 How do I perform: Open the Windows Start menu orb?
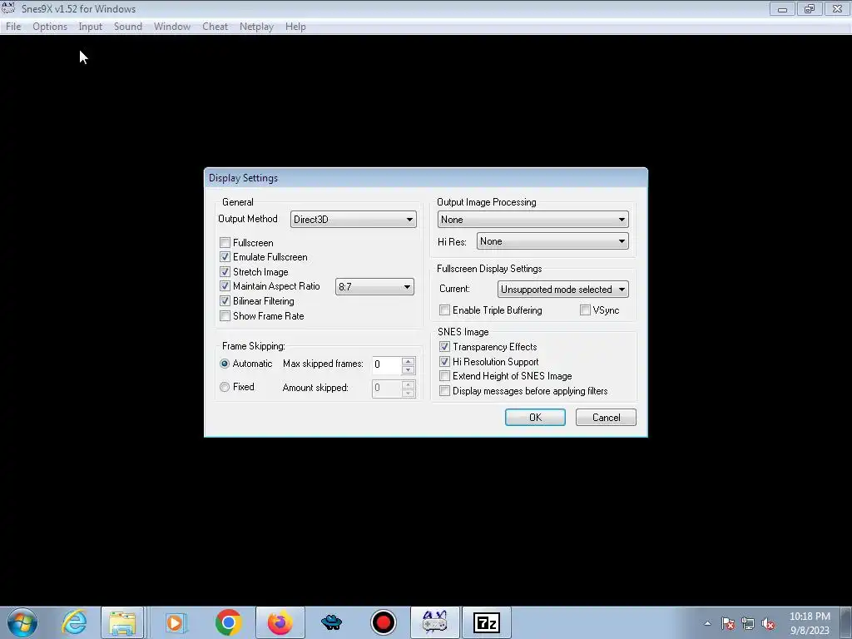tap(22, 622)
